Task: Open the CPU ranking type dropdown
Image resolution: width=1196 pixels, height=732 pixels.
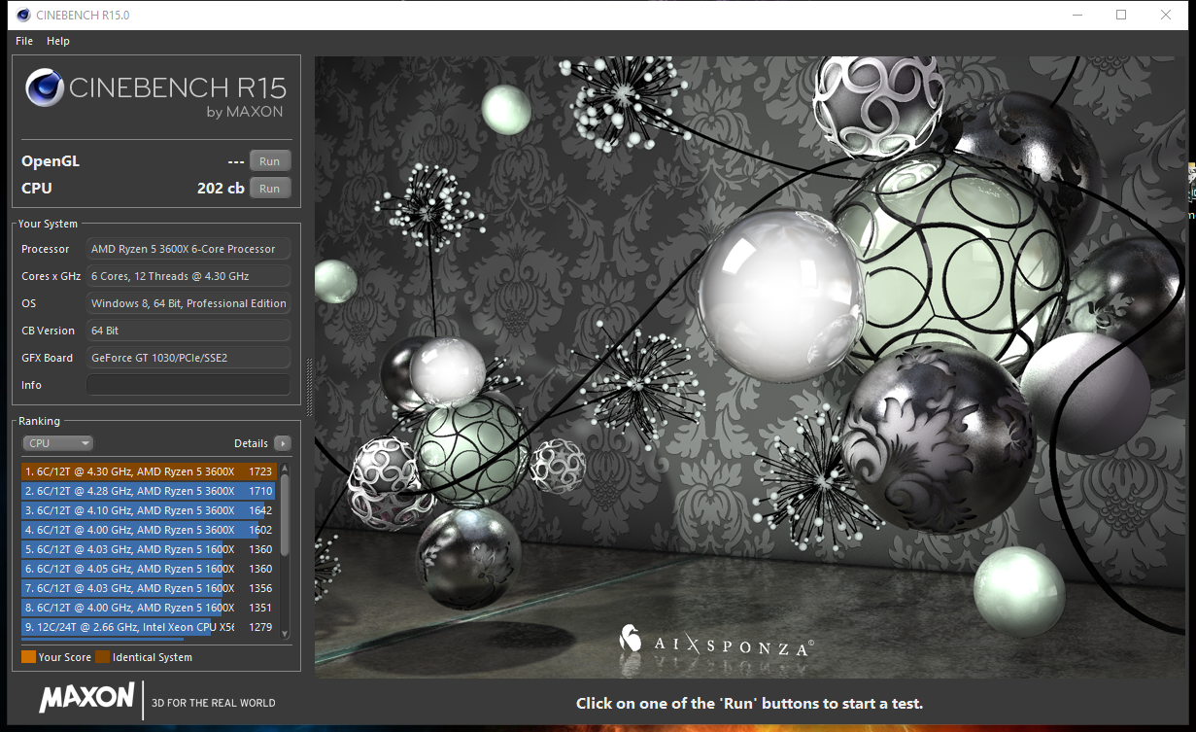Action: (x=58, y=443)
